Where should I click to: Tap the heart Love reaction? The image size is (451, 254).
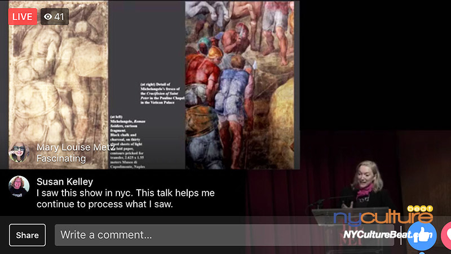pyautogui.click(x=446, y=236)
